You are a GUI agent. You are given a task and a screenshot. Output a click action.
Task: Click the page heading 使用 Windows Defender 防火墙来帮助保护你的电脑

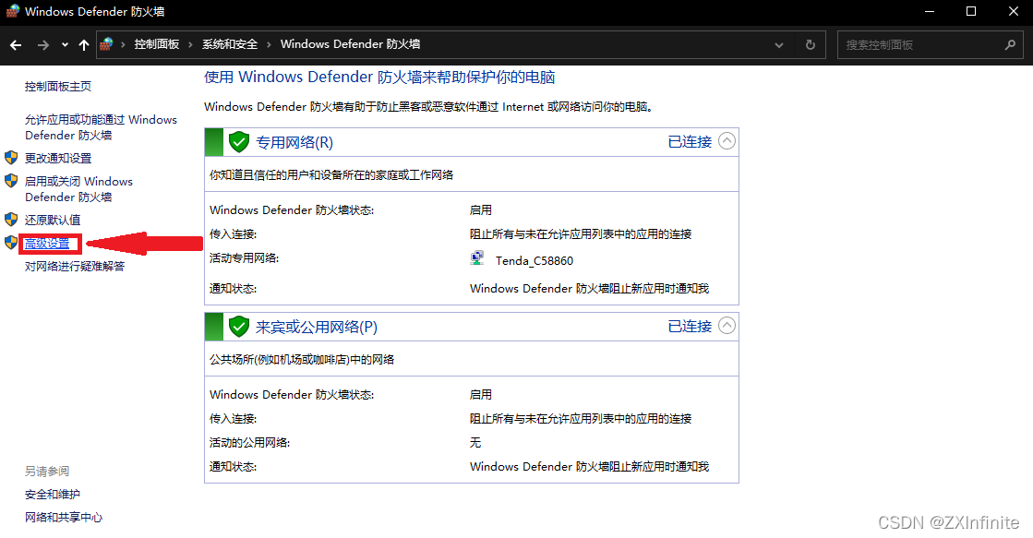tap(379, 77)
